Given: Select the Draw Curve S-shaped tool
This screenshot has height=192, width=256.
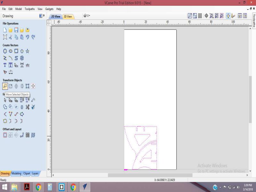Looking at the screenshot, I should pyautogui.click(x=16, y=58).
